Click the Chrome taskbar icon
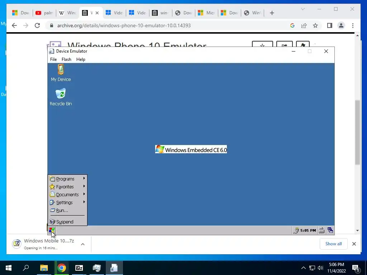Screen dimensions: 367x275 pyautogui.click(x=62, y=268)
